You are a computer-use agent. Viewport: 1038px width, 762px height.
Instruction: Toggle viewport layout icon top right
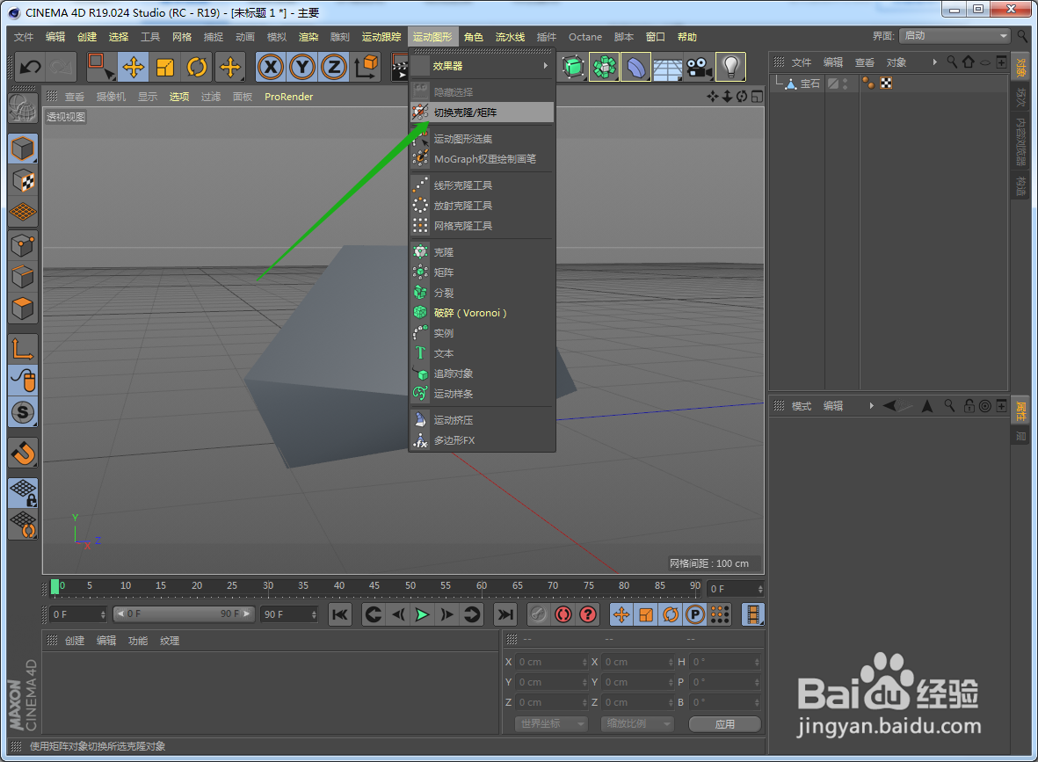pyautogui.click(x=757, y=97)
